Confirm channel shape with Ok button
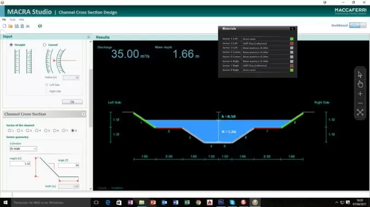370x207 pixels. [x=72, y=102]
